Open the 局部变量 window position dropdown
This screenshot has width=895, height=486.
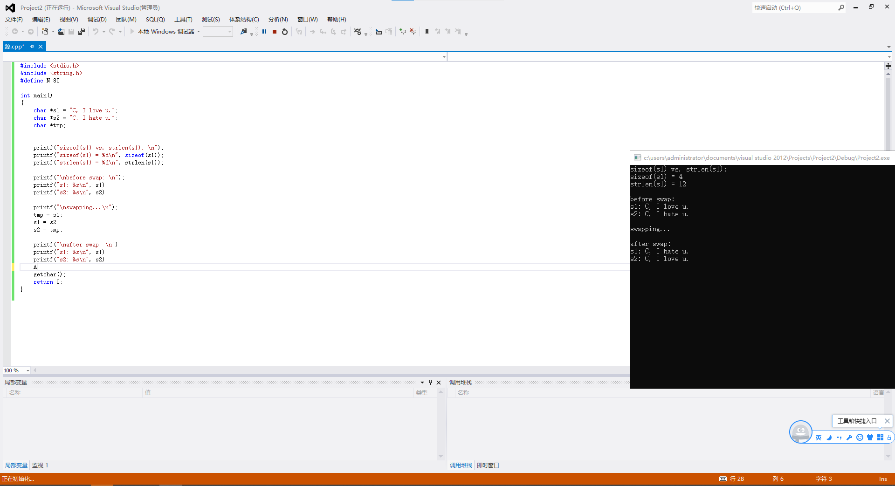point(422,382)
